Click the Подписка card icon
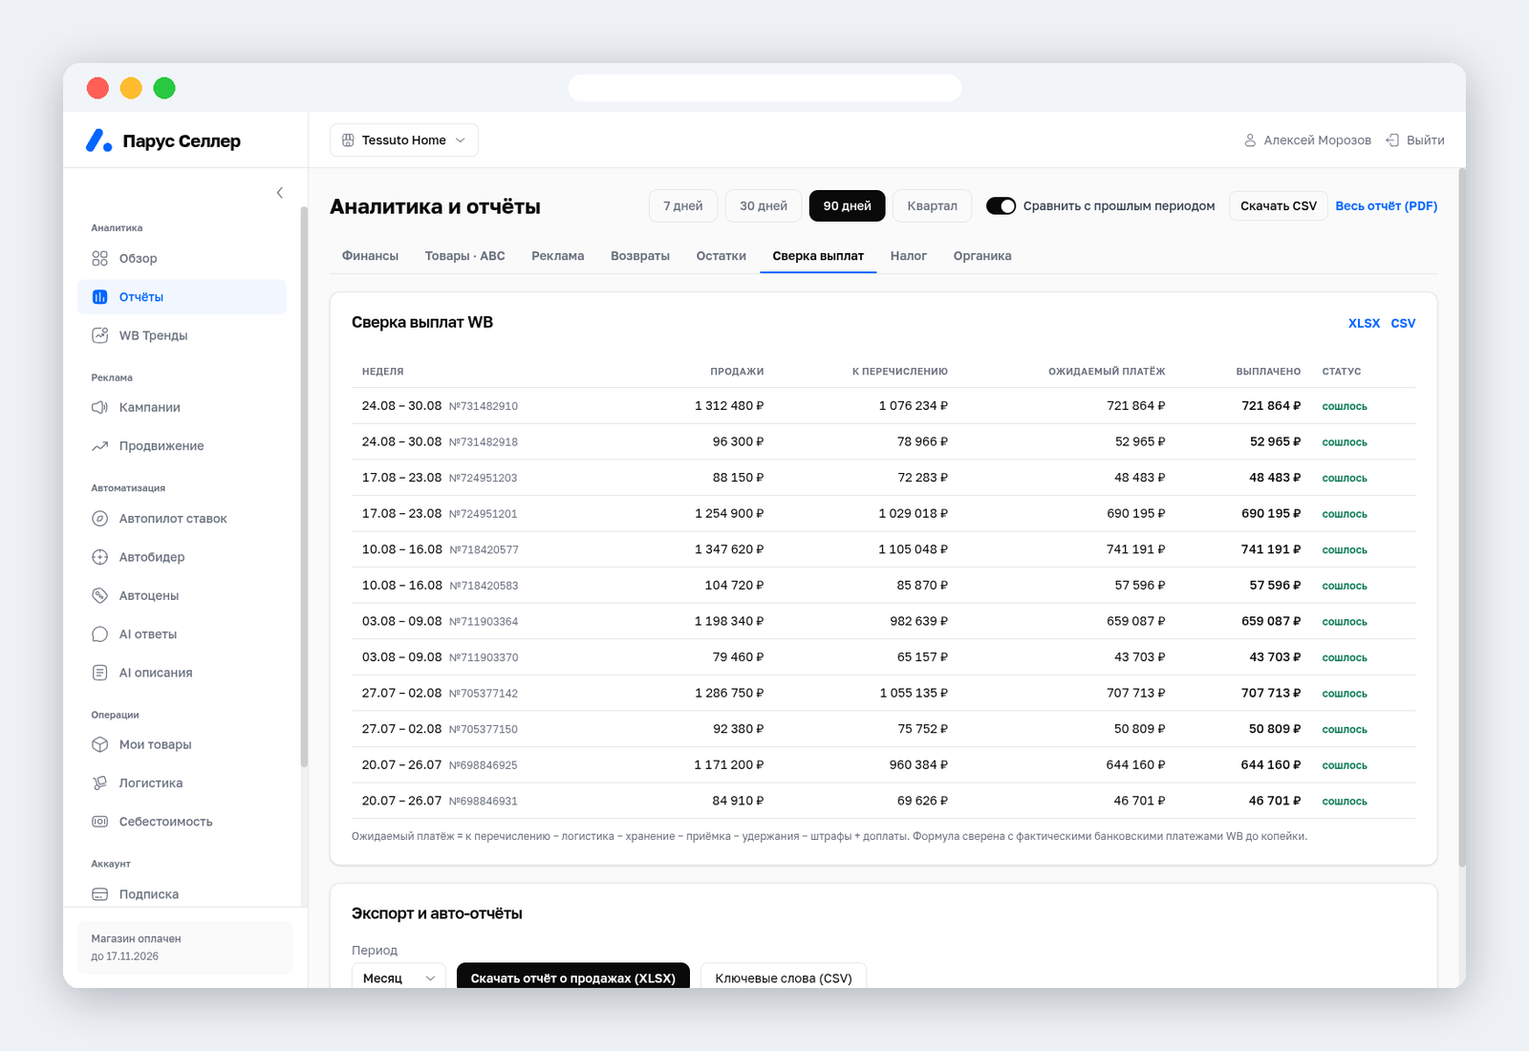Viewport: 1529px width, 1051px height. [x=99, y=894]
